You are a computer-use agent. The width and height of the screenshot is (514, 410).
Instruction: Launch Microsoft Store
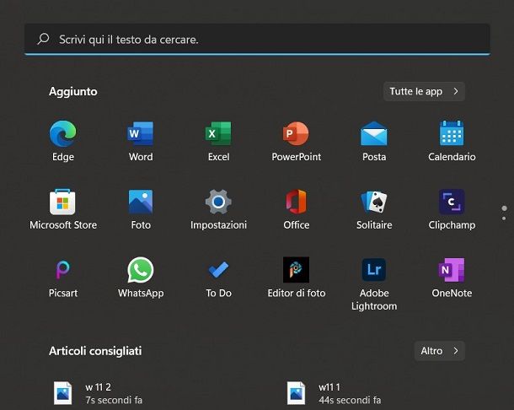tap(63, 209)
